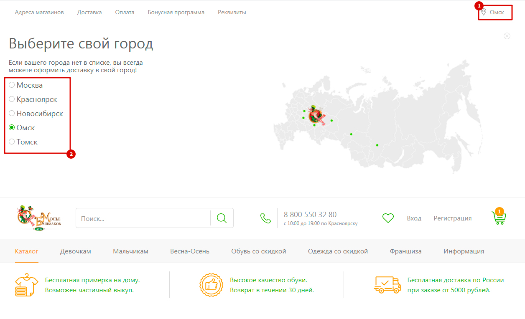This screenshot has width=525, height=319.
Task: Select the Москва radio button
Action: [x=12, y=85]
